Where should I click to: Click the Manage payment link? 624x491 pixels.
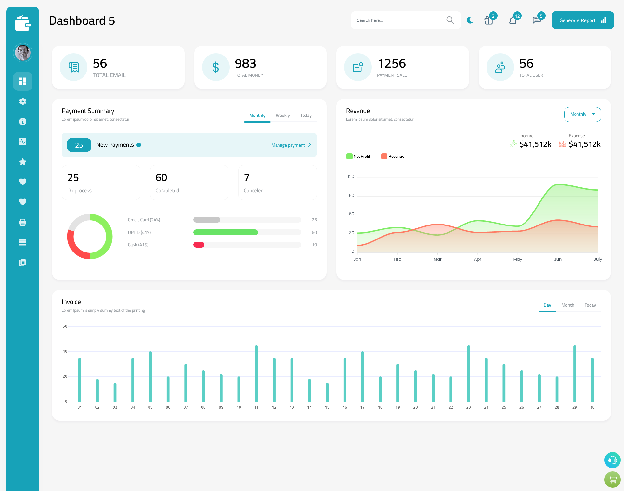pos(288,144)
